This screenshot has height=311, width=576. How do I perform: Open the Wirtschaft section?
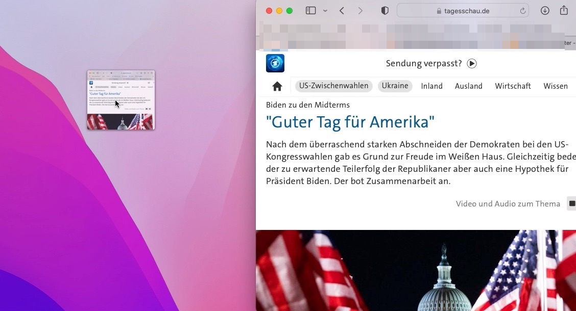(x=513, y=86)
